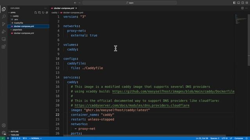Split the editor to the right

tap(242, 8)
